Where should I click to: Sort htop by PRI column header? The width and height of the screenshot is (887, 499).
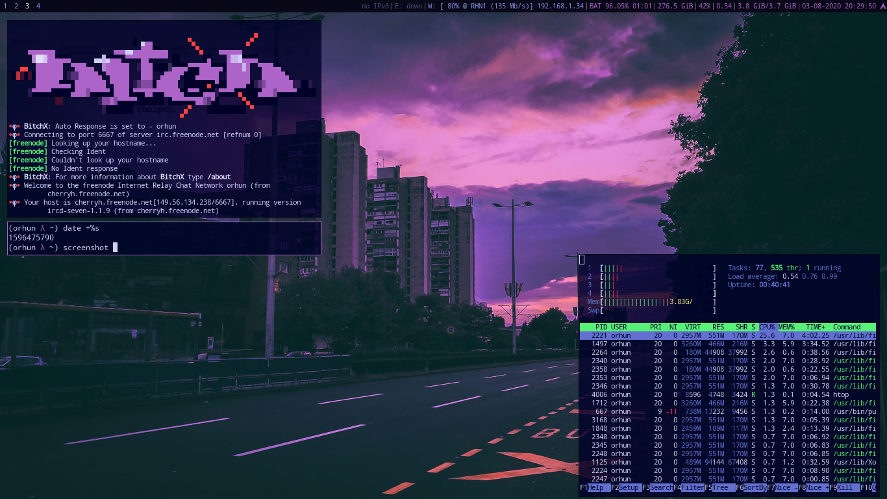point(656,327)
